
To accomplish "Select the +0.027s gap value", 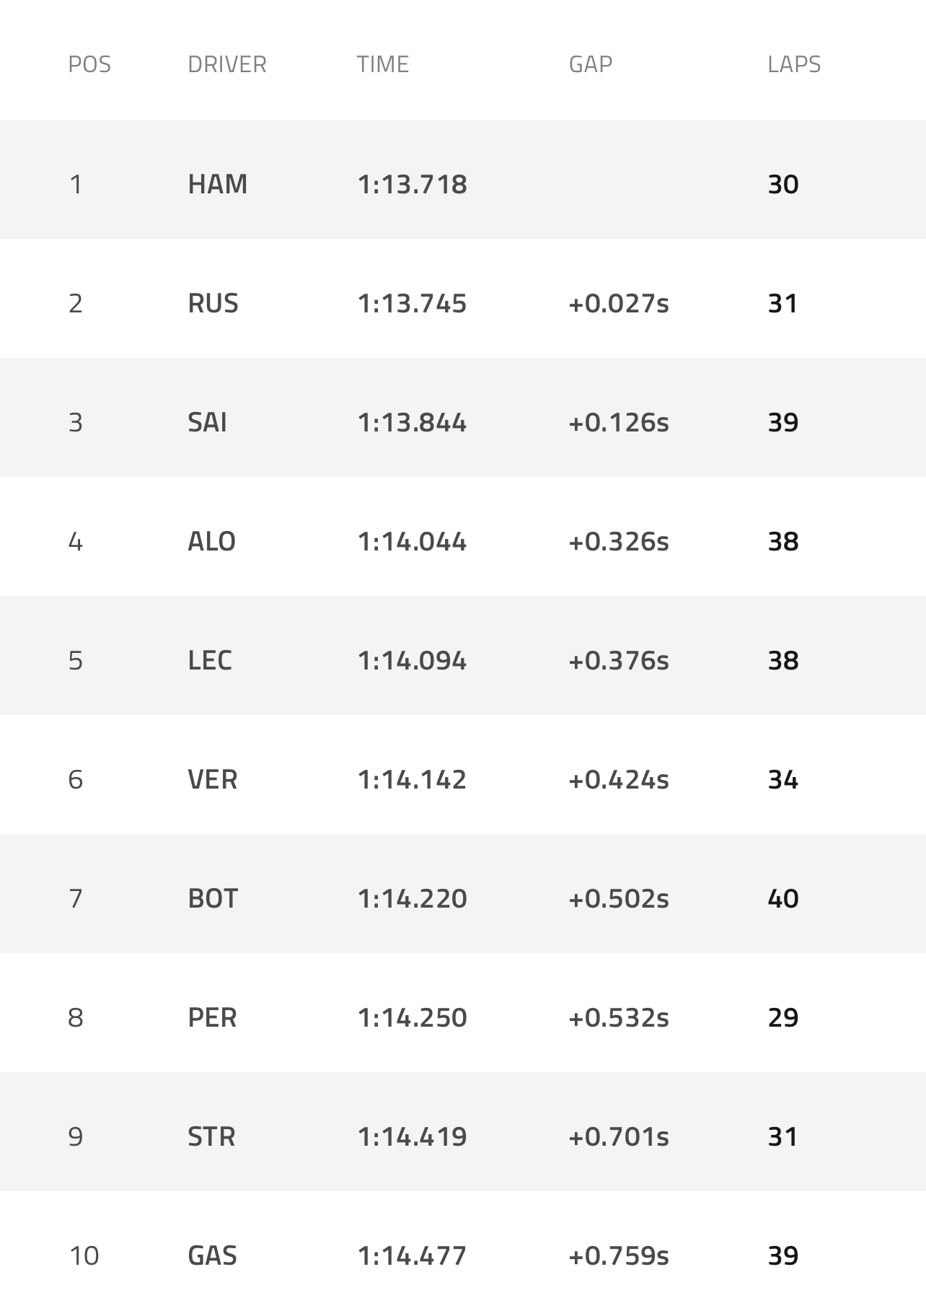I will click(x=618, y=304).
